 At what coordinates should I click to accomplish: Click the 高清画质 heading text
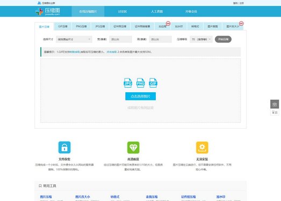pos(133,159)
